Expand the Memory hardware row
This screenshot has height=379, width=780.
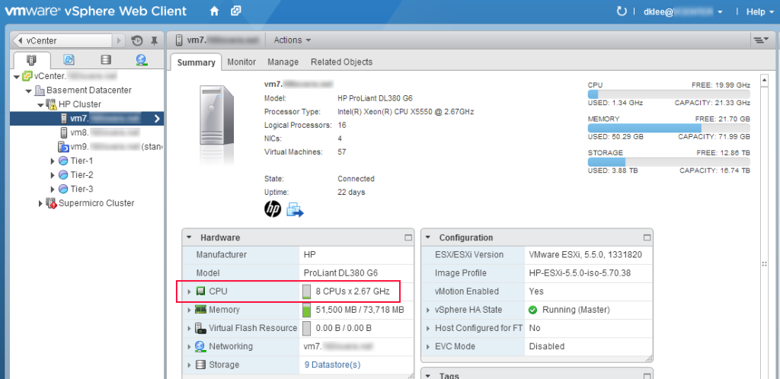pos(189,310)
